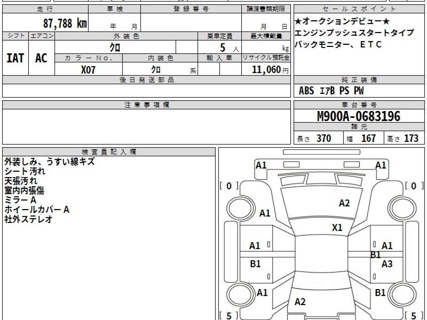Select the シフト header cell
The height and width of the screenshot is (320, 427).
(16, 36)
